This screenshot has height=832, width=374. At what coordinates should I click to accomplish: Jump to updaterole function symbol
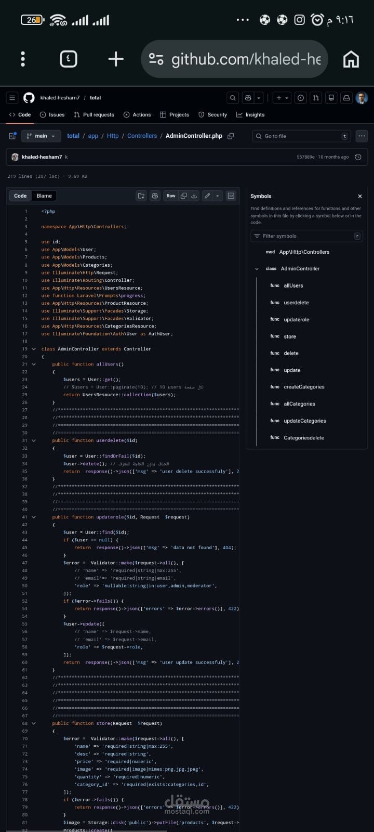pos(296,319)
